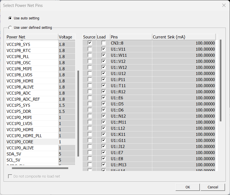Click OK to confirm power net pins
230x195 pixels.
188,187
